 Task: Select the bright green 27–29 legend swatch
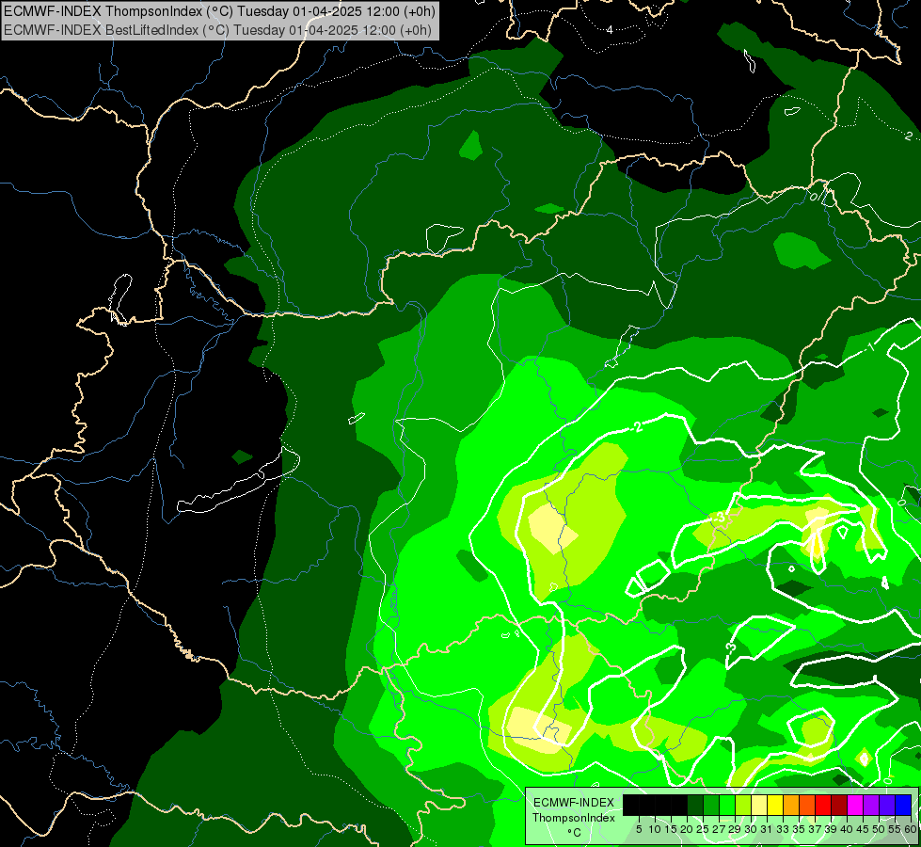[727, 805]
